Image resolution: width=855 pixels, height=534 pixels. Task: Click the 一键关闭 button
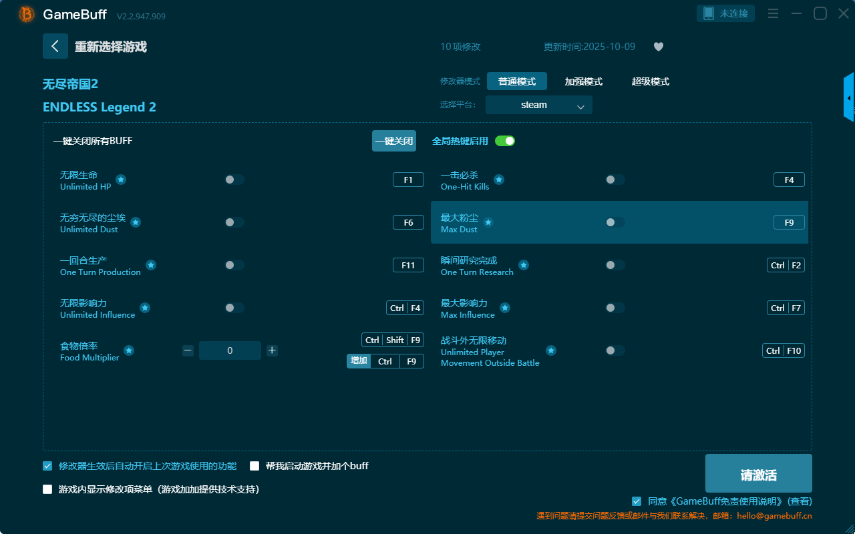coord(394,141)
